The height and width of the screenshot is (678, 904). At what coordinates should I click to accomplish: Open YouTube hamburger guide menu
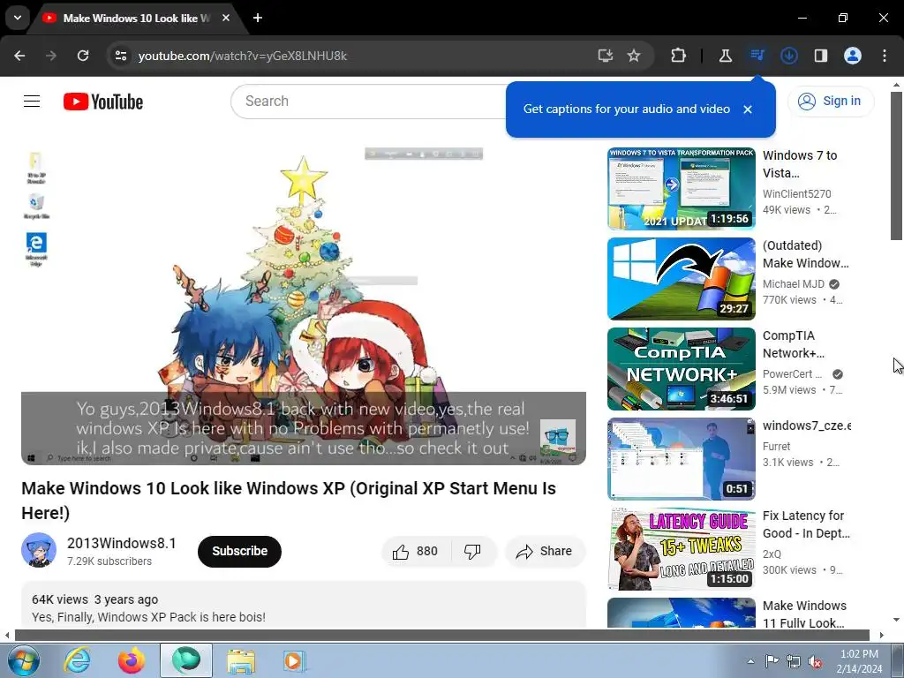[32, 102]
